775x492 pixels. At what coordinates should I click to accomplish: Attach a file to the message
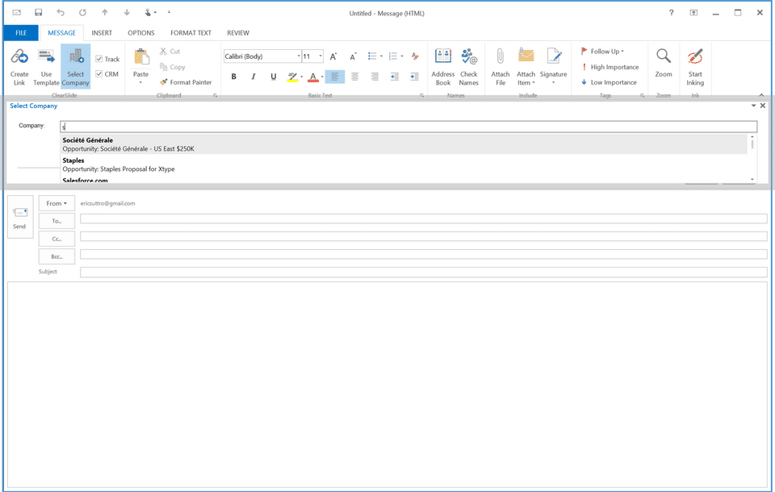(501, 67)
